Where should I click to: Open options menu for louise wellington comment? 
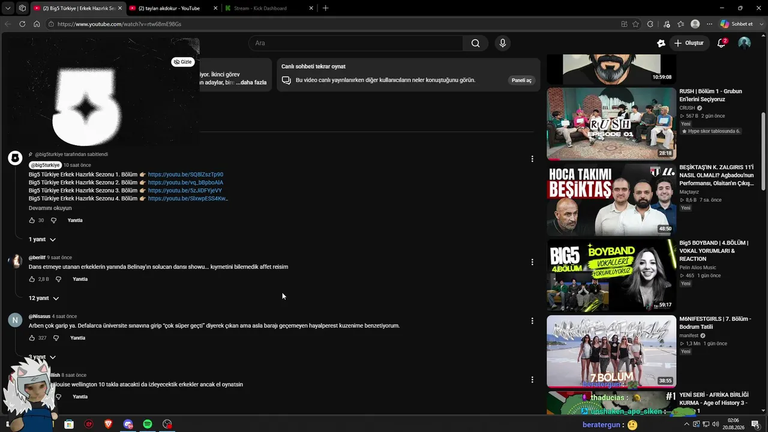pyautogui.click(x=532, y=380)
